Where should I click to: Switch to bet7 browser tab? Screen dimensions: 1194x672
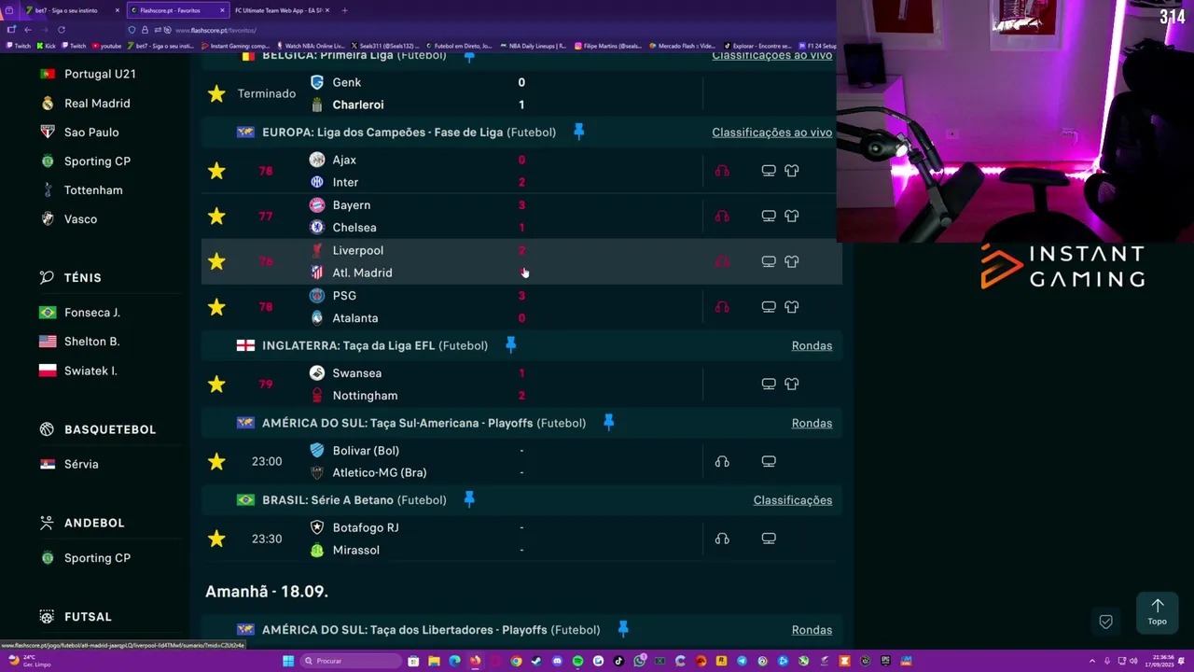[x=73, y=10]
